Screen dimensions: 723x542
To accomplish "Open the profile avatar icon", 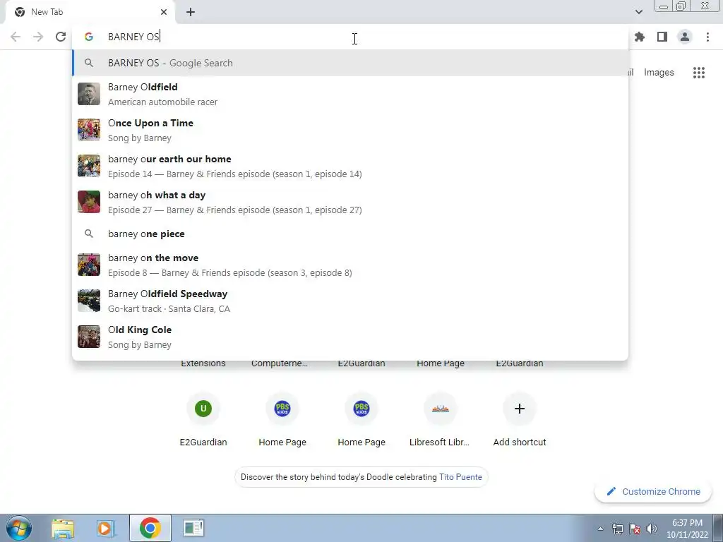I will click(685, 37).
